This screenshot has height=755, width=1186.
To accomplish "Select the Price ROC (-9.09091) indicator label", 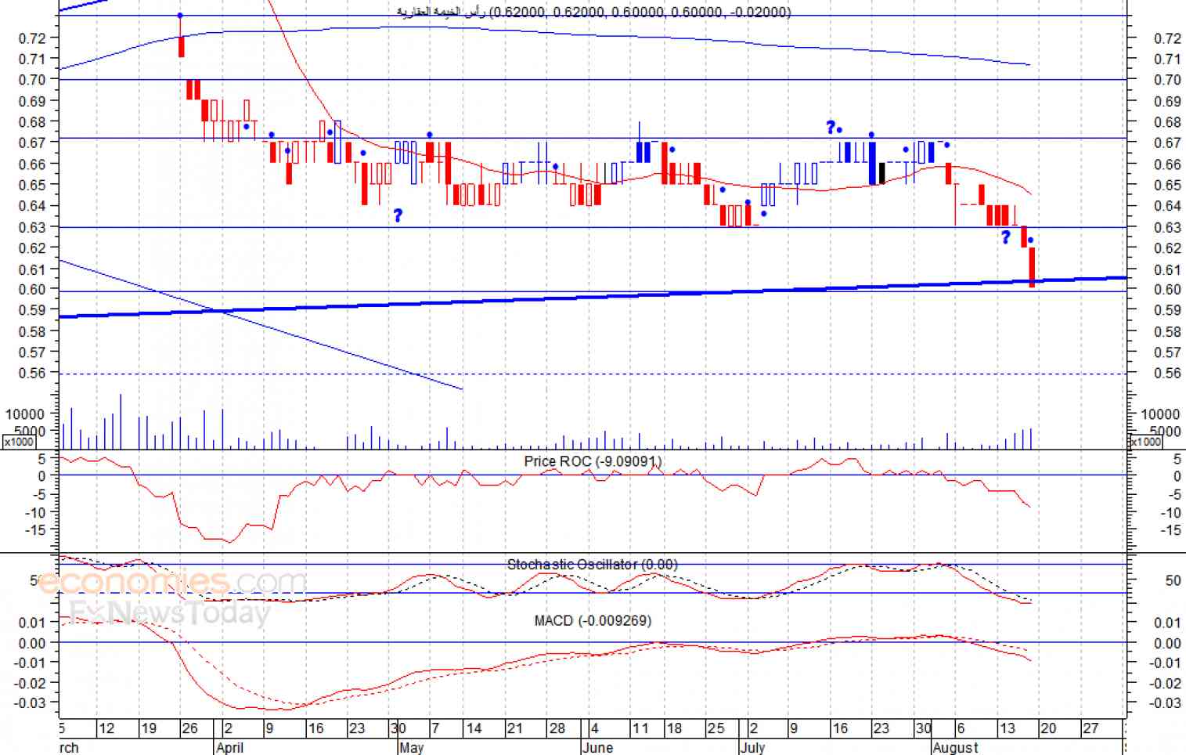I will point(593,461).
